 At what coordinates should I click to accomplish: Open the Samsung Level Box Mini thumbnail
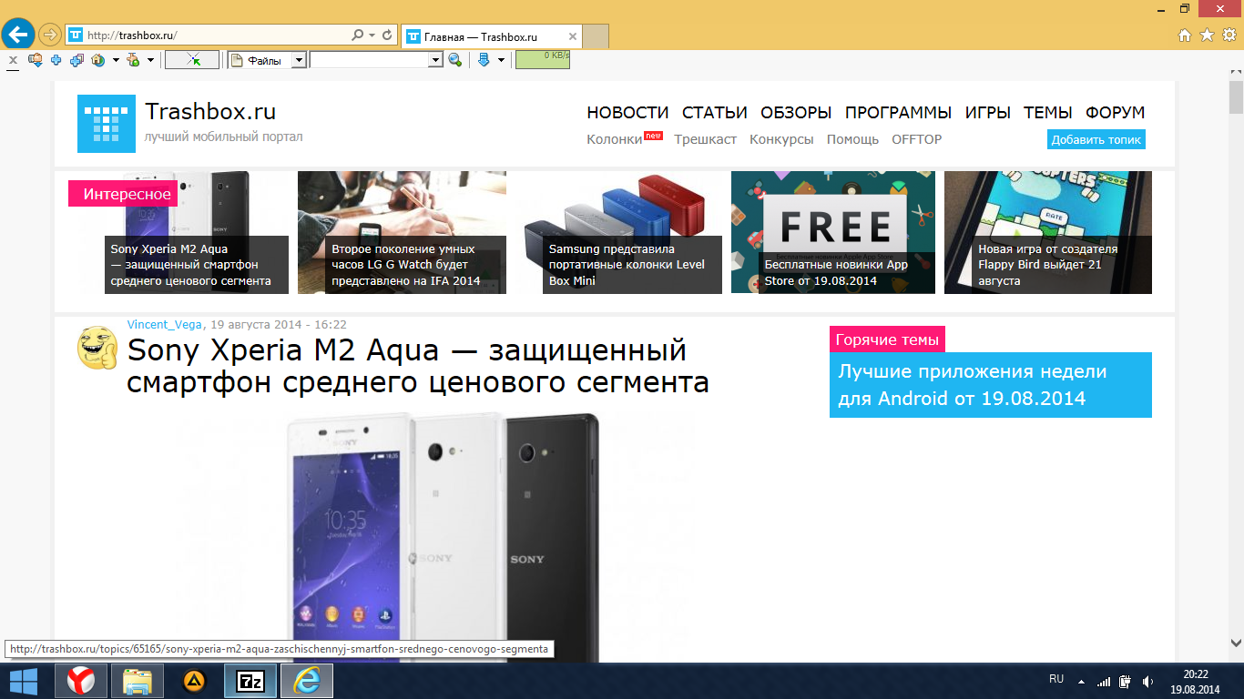618,233
